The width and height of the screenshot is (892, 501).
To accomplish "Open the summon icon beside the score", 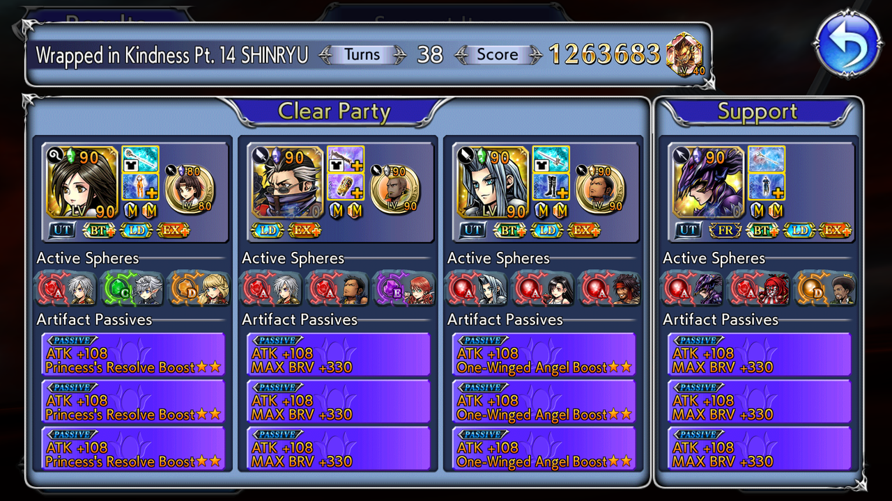I will pos(684,55).
